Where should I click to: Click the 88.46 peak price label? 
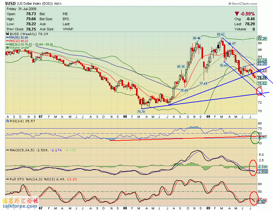(196, 38)
